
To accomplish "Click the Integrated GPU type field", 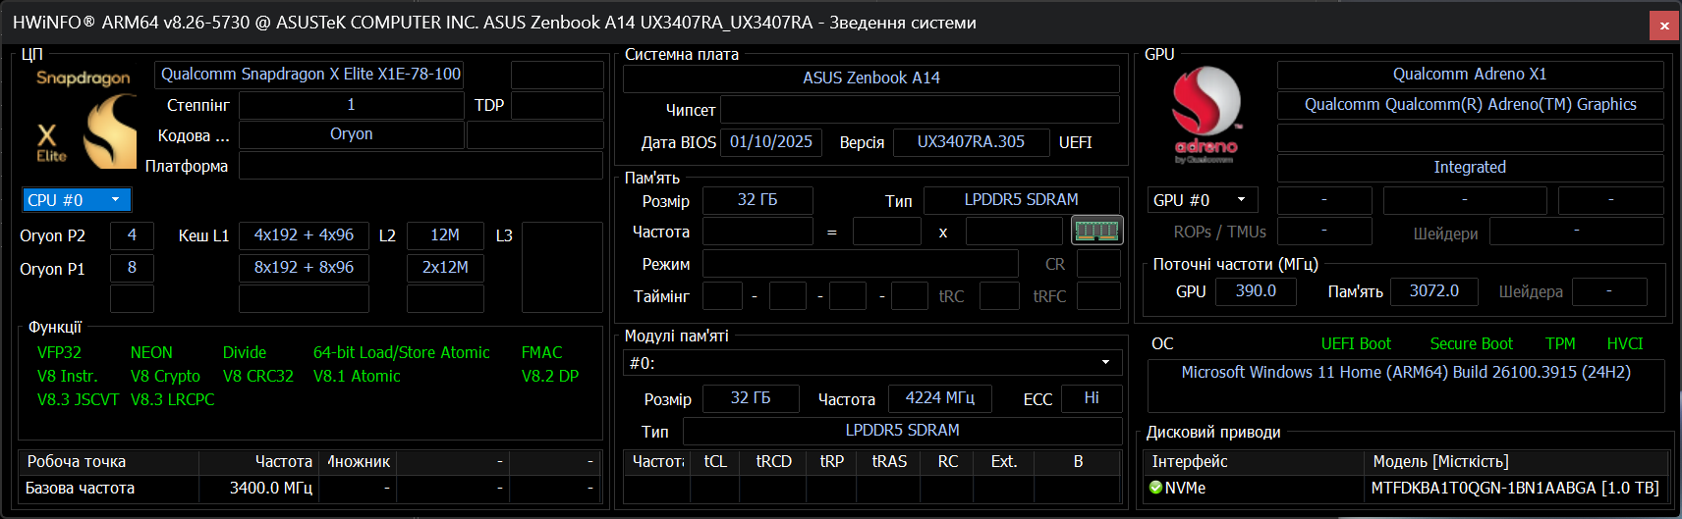I will tap(1470, 168).
